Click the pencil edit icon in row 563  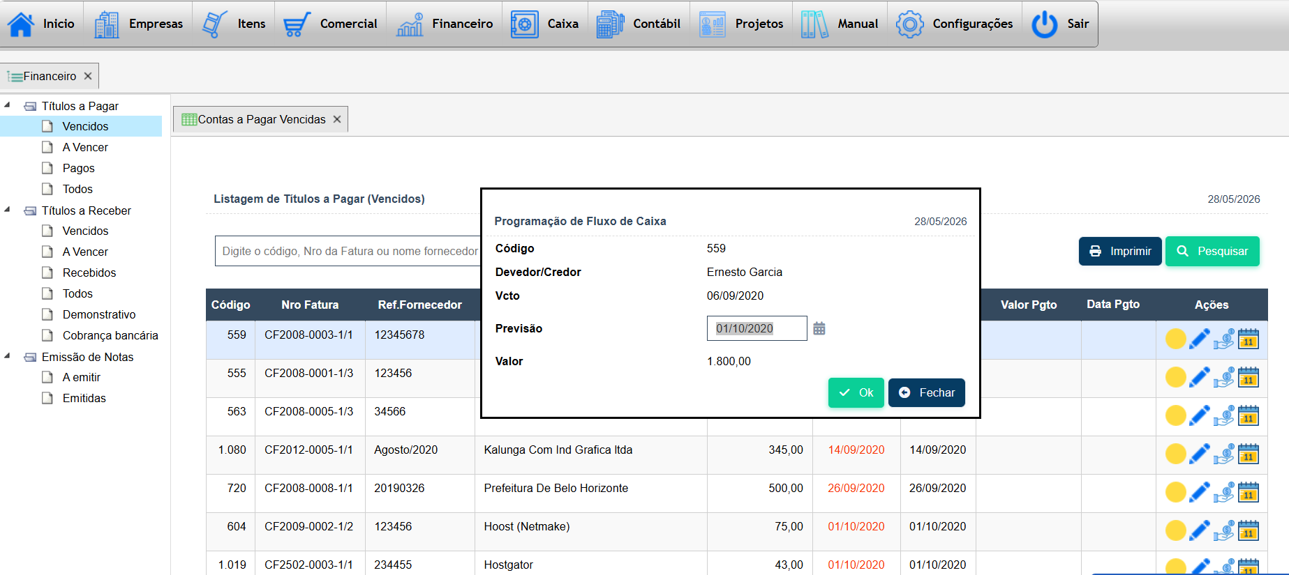click(x=1200, y=416)
